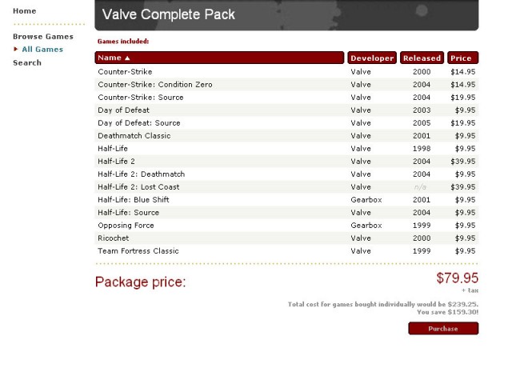Click the '+ tax' note under price

[x=470, y=290]
